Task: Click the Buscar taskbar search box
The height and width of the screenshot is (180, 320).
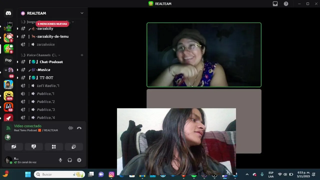Action: point(59,174)
